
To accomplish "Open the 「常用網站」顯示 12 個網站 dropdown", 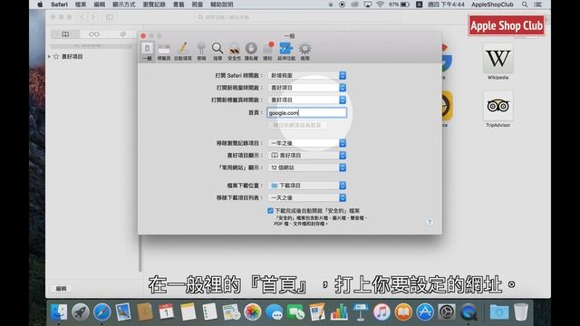I will coord(307,168).
